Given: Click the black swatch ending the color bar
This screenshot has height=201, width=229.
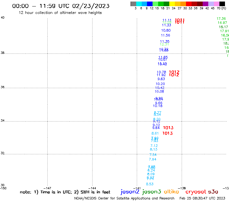Looking at the screenshot, I should [222, 4].
